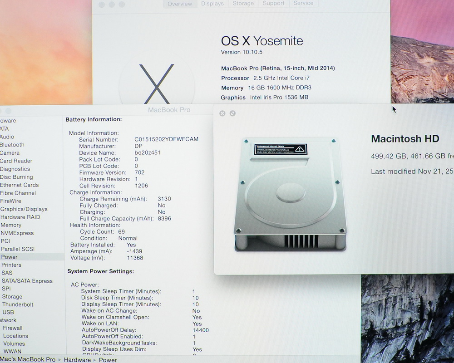Image resolution: width=454 pixels, height=363 pixels.
Task: Select NVMExpress in sidebar
Action: pos(17,233)
